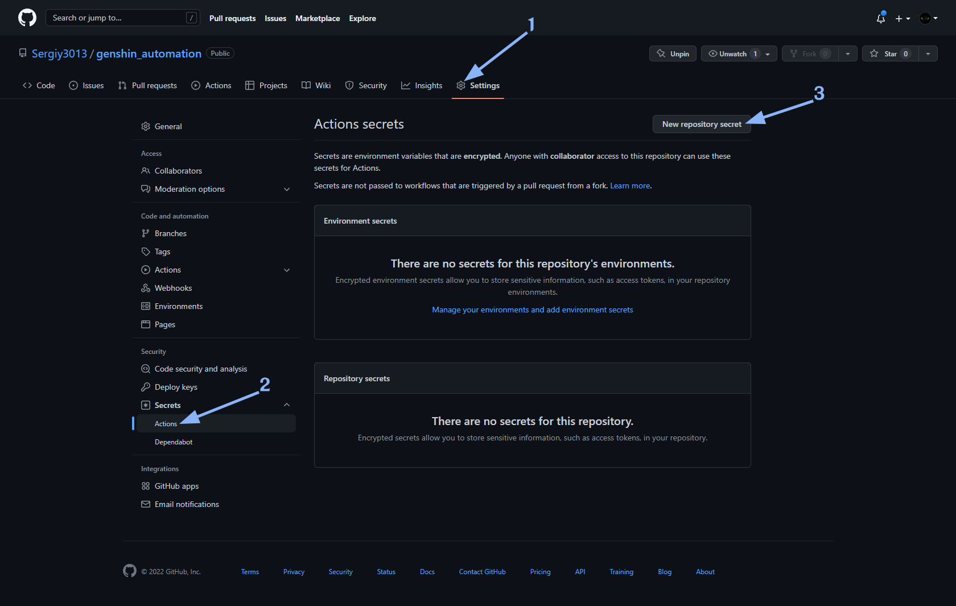Click the footer GitHub logo
The height and width of the screenshot is (606, 956).
(x=130, y=571)
